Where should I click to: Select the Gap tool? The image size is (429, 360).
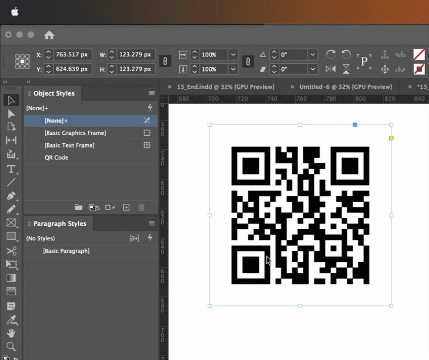click(11, 140)
